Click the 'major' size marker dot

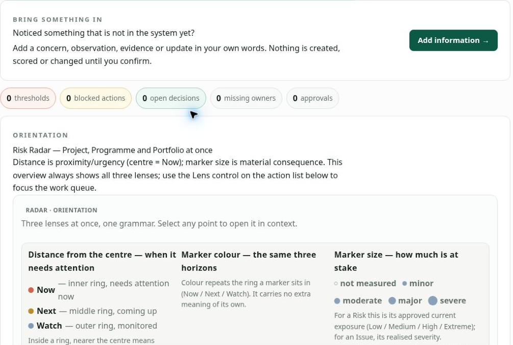392,301
